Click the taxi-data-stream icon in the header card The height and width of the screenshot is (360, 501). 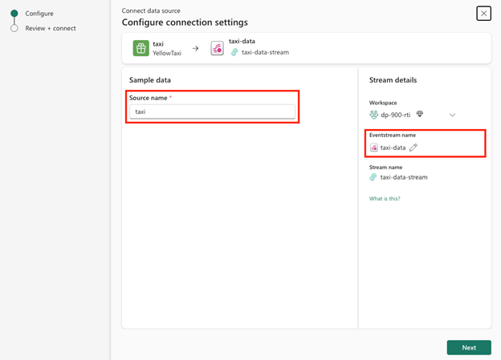point(234,53)
